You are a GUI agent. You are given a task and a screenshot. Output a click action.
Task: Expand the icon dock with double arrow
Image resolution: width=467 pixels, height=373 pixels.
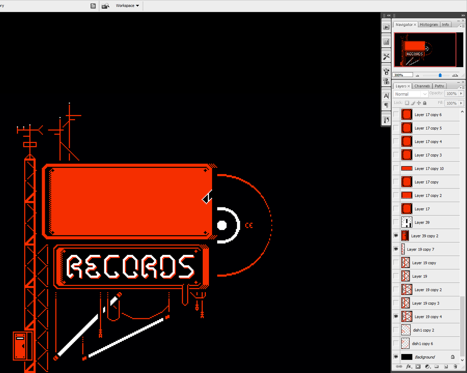pyautogui.click(x=388, y=15)
